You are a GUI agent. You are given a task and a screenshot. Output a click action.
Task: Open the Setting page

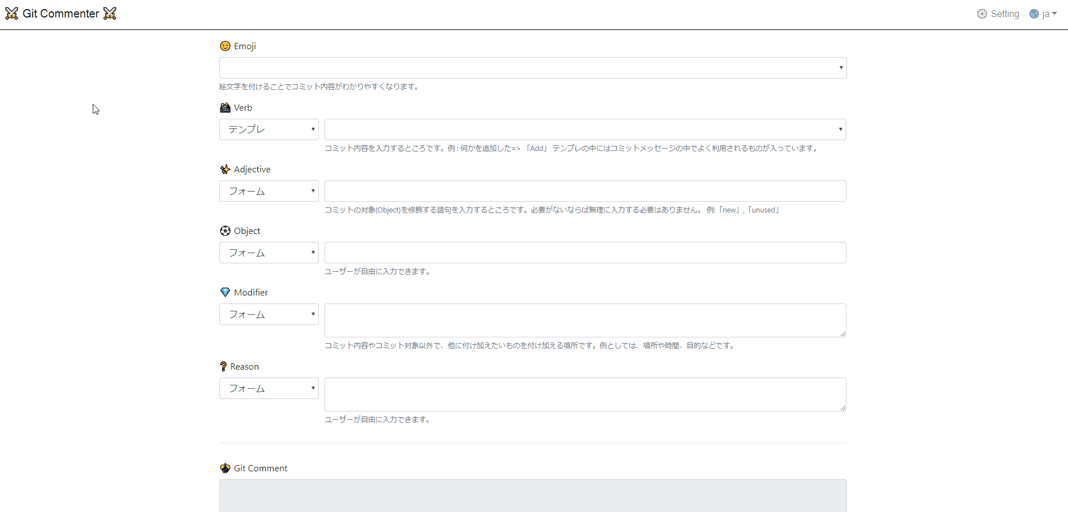pyautogui.click(x=1005, y=14)
